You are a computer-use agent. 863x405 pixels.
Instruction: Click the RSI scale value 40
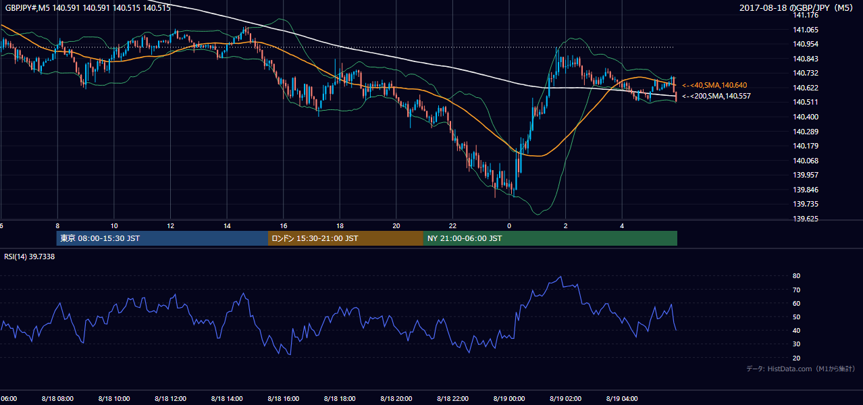coord(796,330)
